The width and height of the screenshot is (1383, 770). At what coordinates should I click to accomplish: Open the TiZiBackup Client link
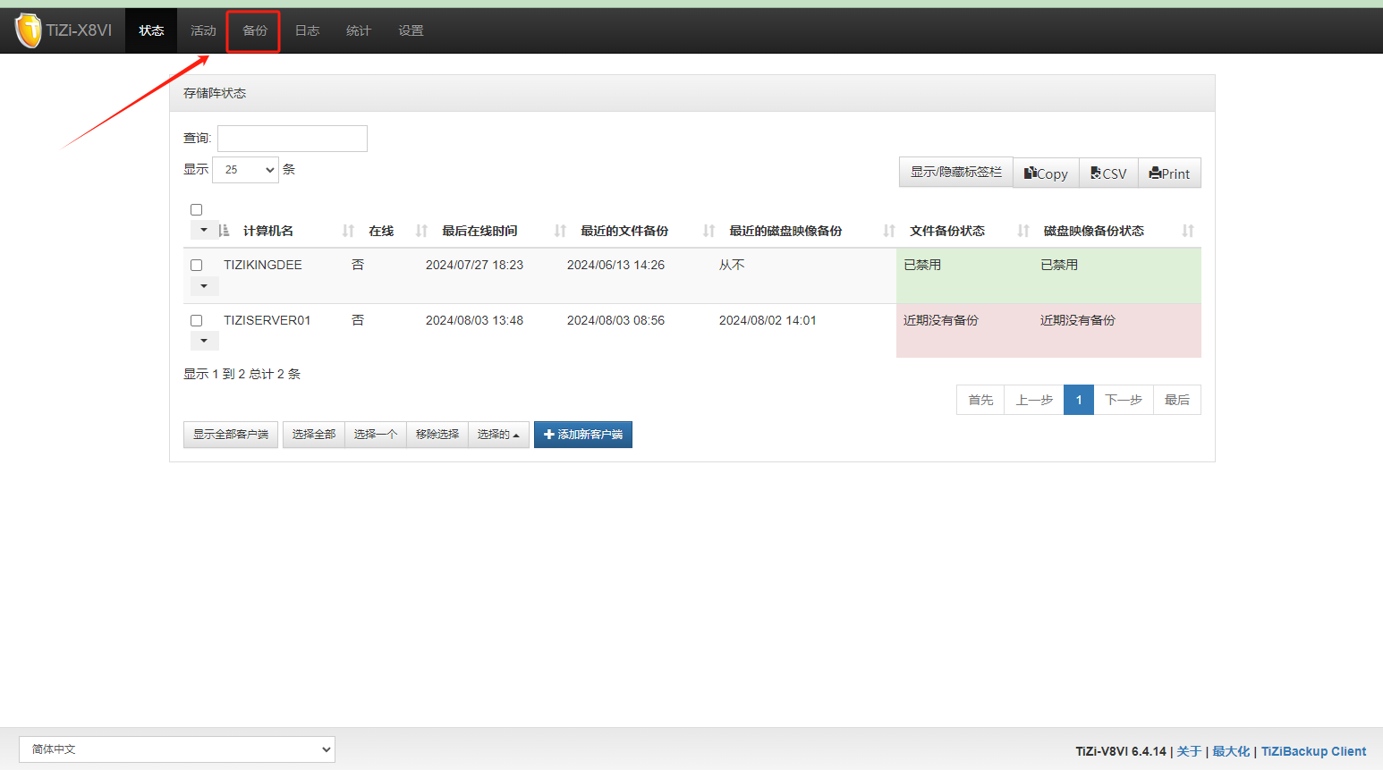coord(1313,751)
